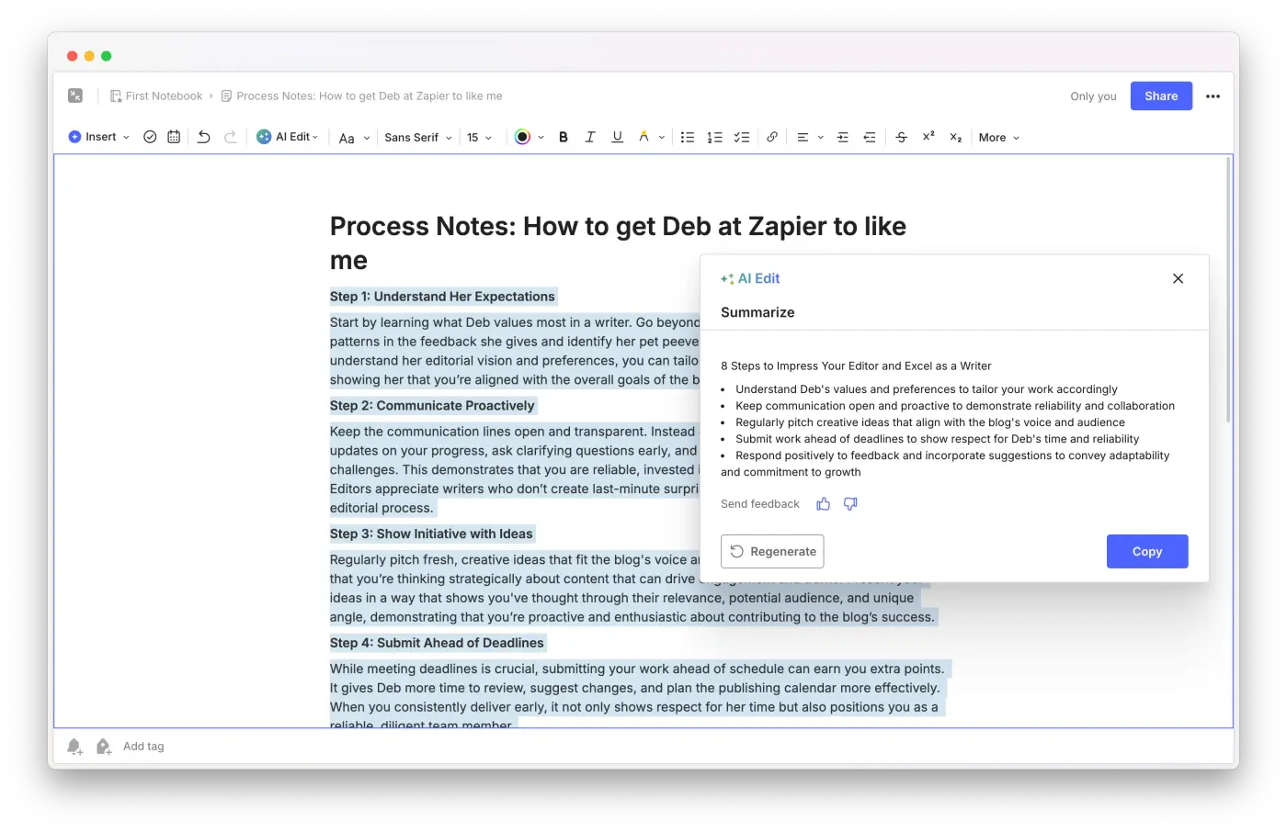Add a reminder bell to note
This screenshot has height=832, width=1287.
click(74, 747)
